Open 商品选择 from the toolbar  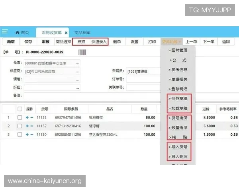[63, 41]
